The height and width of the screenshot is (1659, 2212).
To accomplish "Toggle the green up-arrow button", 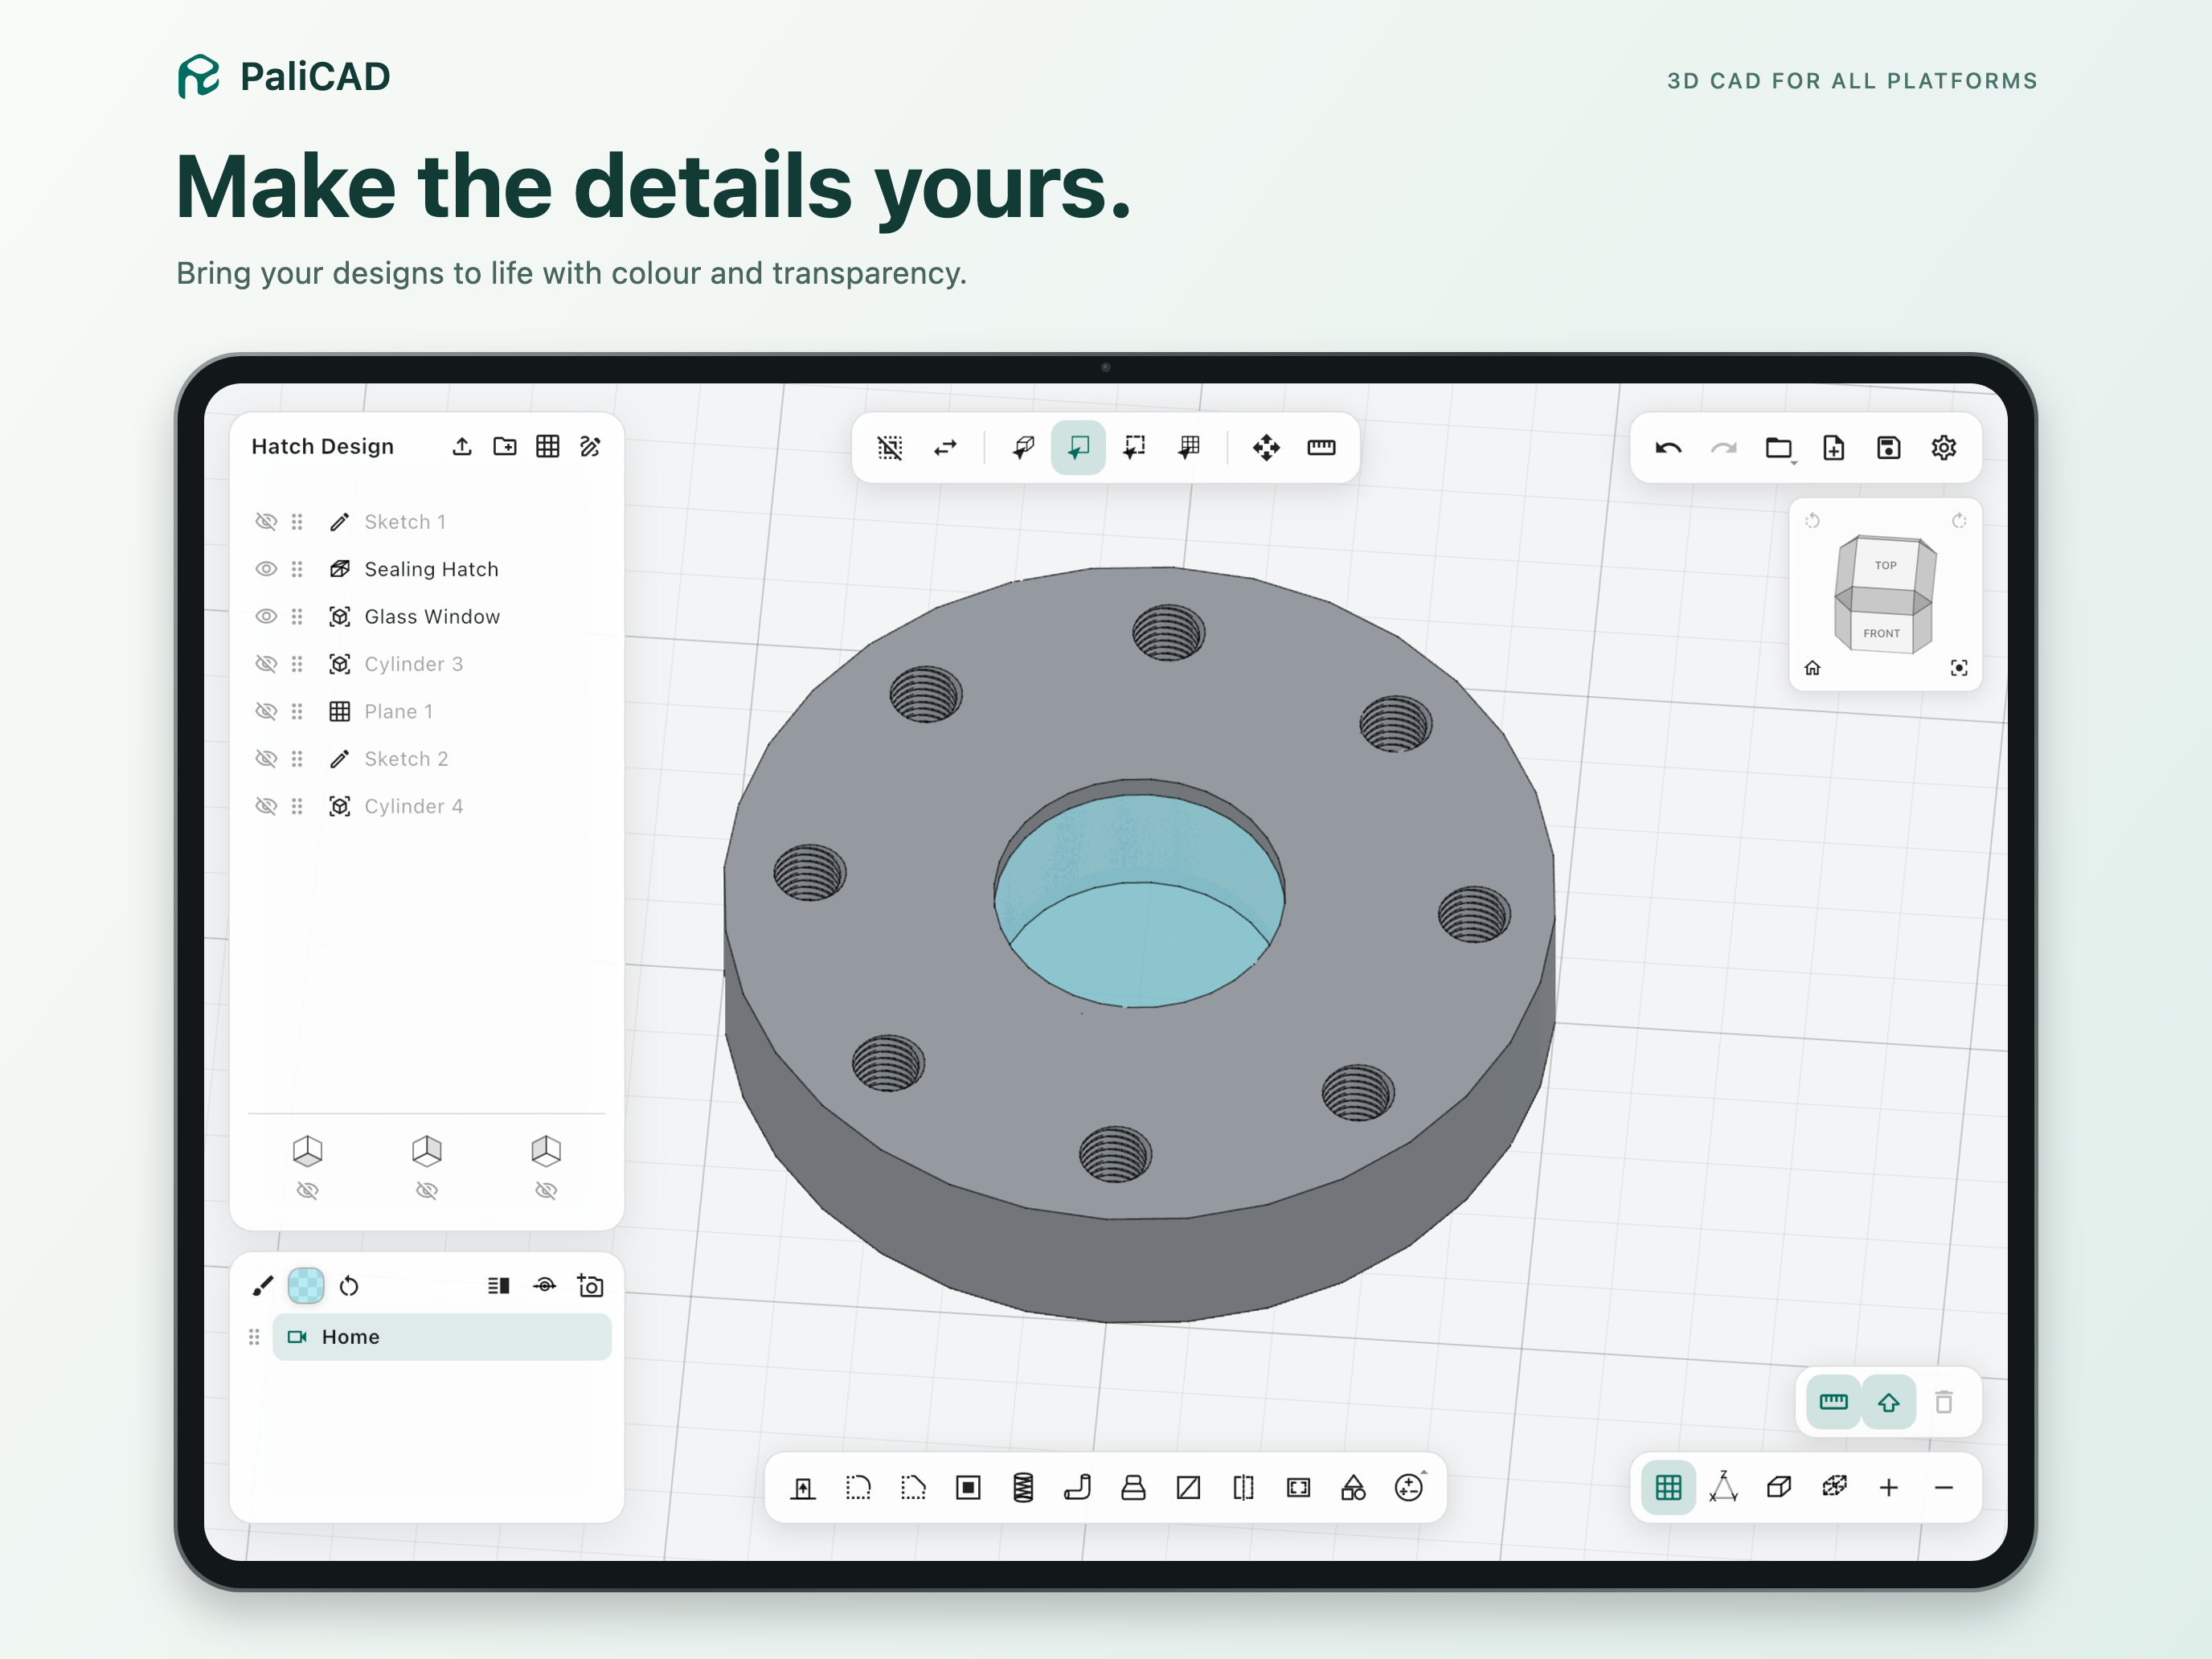I will [1889, 1402].
